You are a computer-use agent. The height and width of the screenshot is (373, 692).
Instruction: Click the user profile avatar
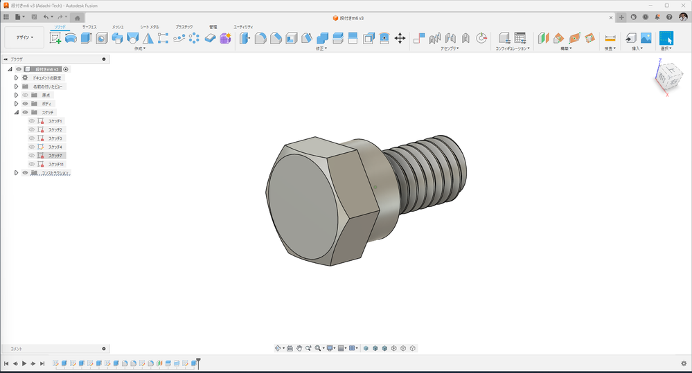683,17
